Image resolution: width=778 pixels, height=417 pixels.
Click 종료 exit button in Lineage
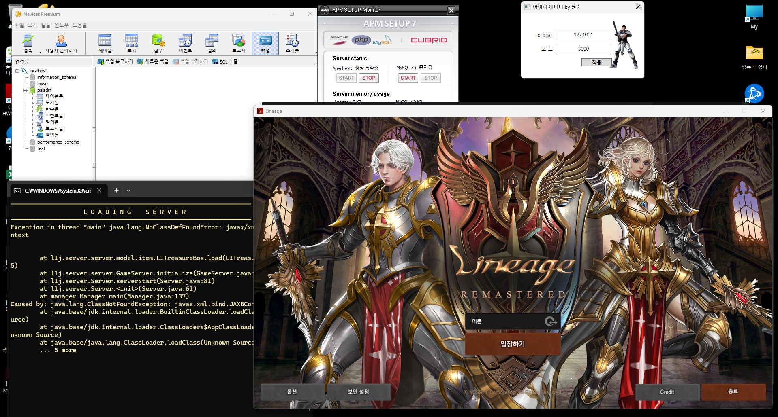tap(733, 392)
